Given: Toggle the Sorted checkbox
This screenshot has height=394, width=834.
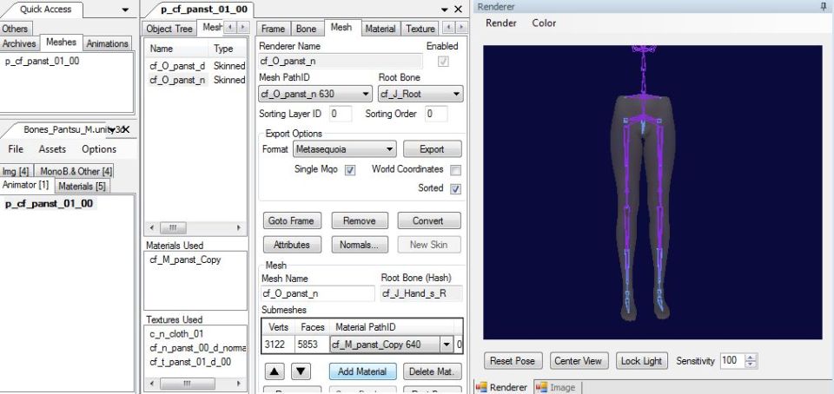Looking at the screenshot, I should [x=455, y=188].
